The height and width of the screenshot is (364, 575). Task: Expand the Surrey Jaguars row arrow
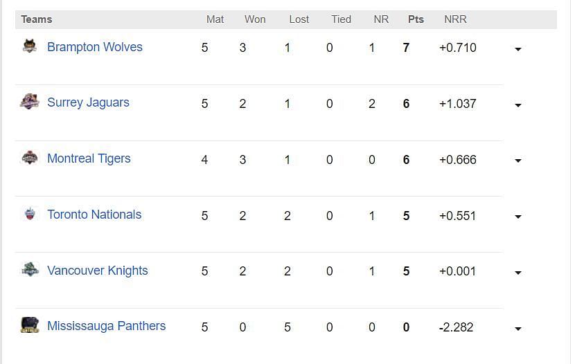[517, 105]
